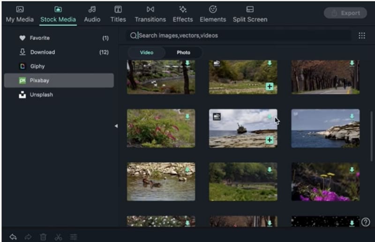Select the shipwreck video thumbnail
This screenshot has height=242, width=375.
(243, 128)
